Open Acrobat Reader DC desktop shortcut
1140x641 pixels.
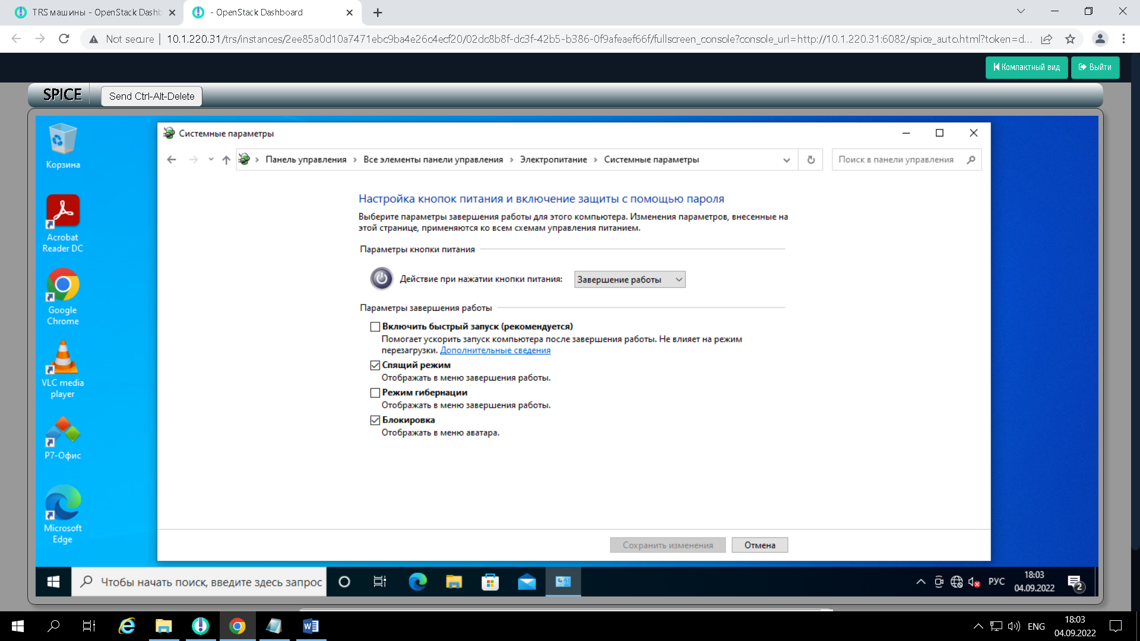click(62, 224)
